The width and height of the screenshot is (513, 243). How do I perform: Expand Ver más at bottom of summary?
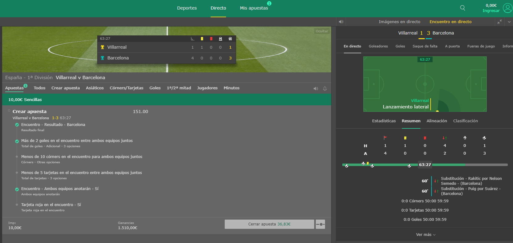(x=426, y=235)
